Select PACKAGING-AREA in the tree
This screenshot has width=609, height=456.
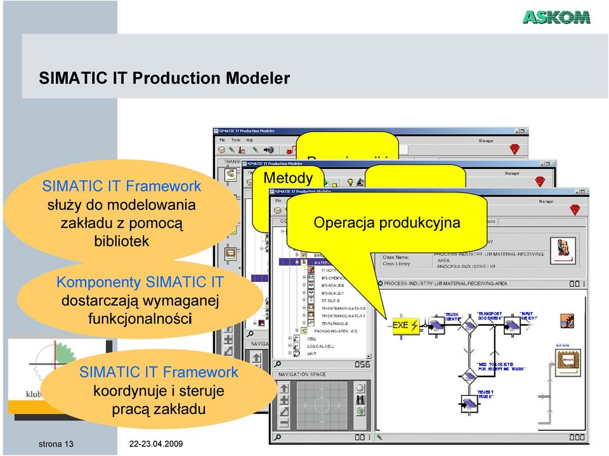coord(336,332)
